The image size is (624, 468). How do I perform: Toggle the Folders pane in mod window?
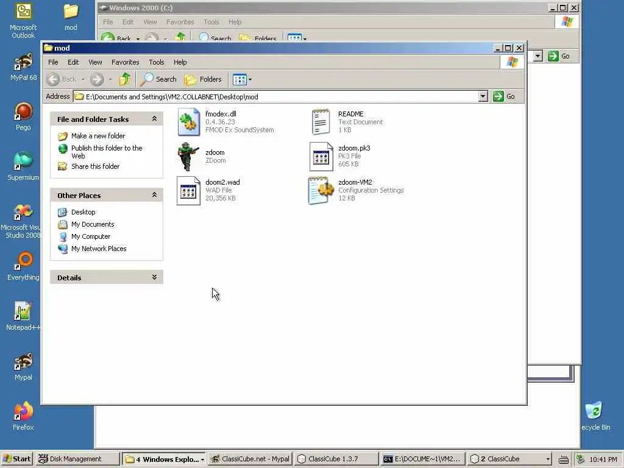(203, 79)
